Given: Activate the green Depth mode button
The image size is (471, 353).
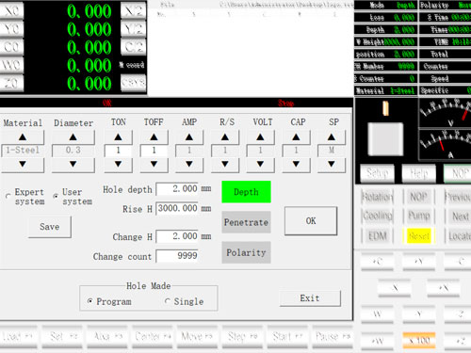Looking at the screenshot, I should click(x=246, y=192).
